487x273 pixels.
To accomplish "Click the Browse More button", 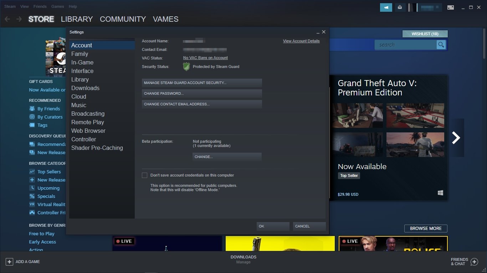I will pyautogui.click(x=426, y=229).
